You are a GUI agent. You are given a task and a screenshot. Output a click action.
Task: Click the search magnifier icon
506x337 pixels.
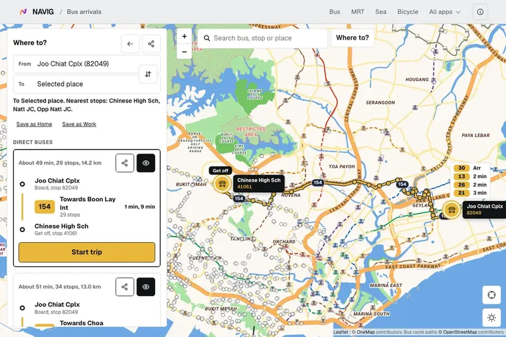coord(207,38)
